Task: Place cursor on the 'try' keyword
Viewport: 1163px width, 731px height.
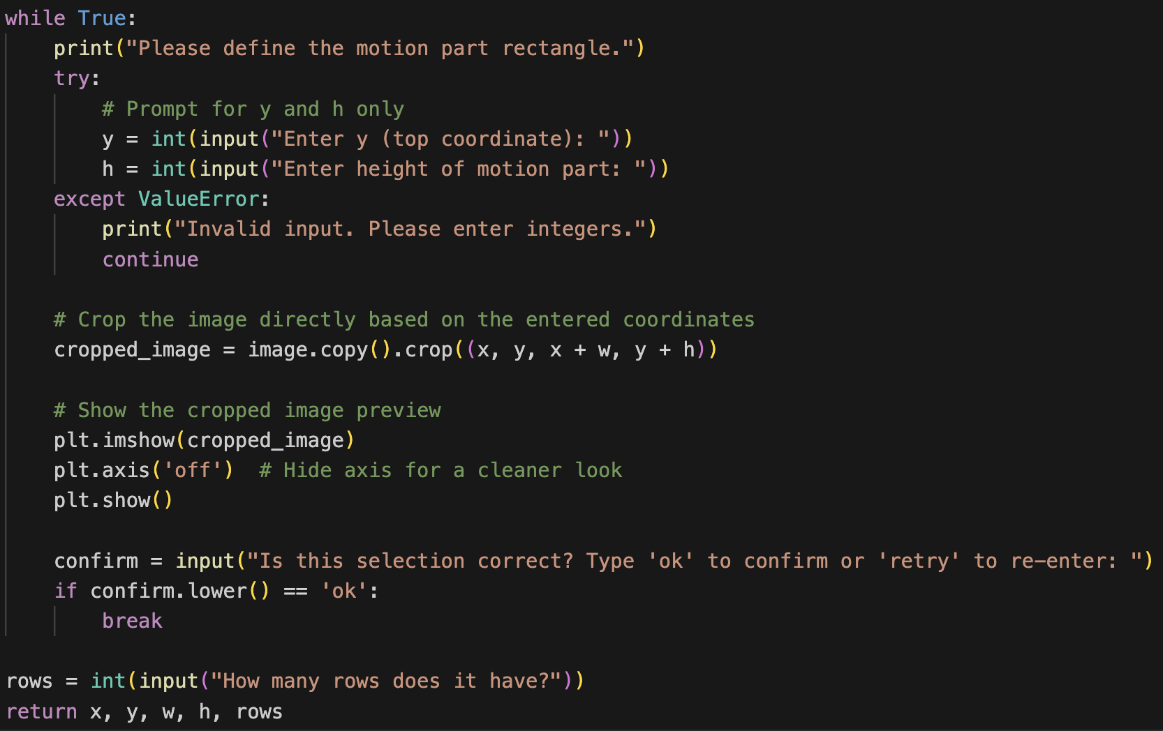Action: click(x=72, y=78)
